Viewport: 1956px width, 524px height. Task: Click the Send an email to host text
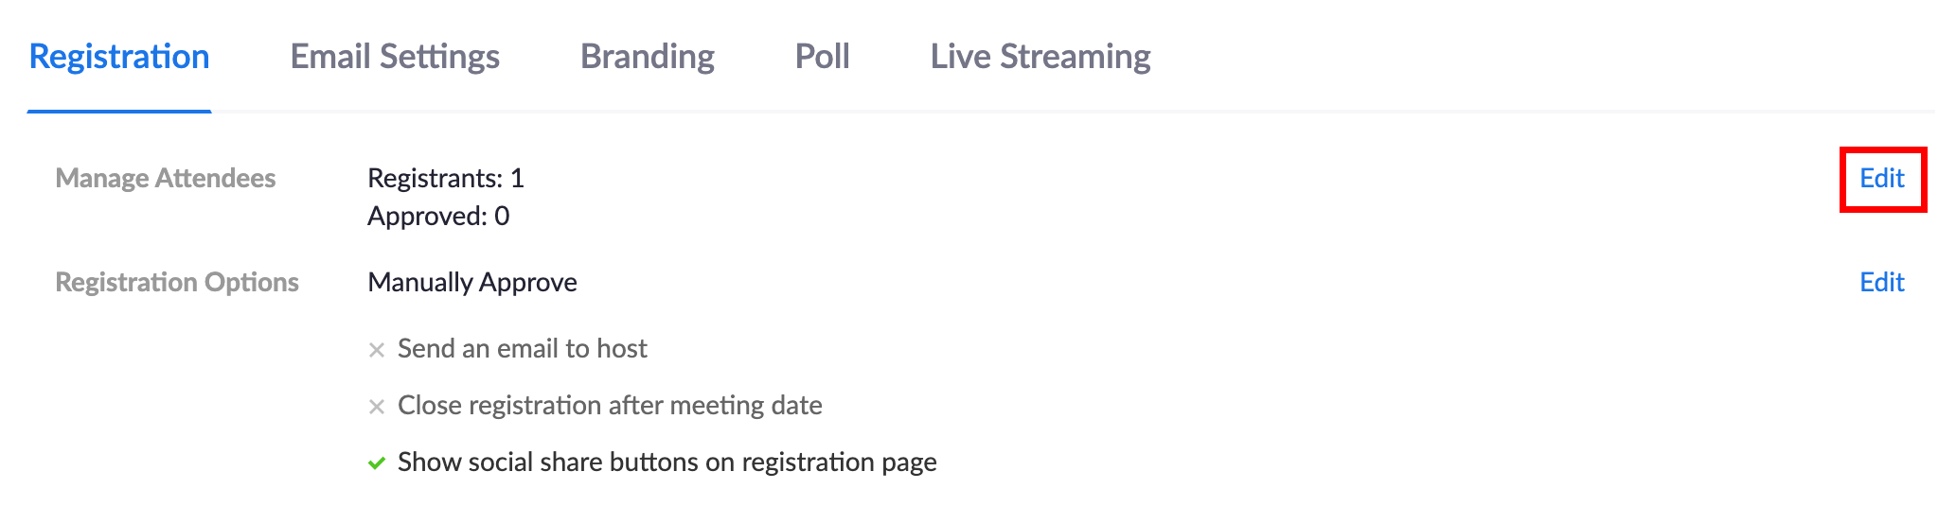[x=522, y=349]
